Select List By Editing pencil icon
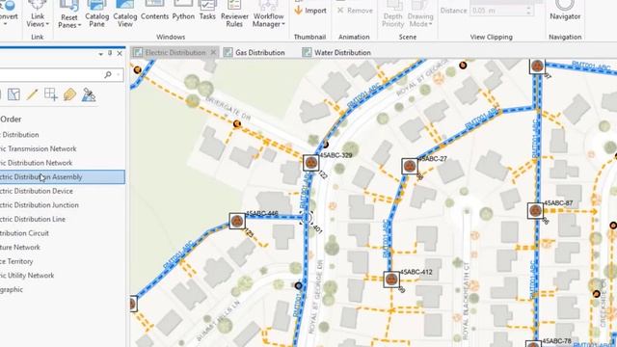 click(32, 94)
